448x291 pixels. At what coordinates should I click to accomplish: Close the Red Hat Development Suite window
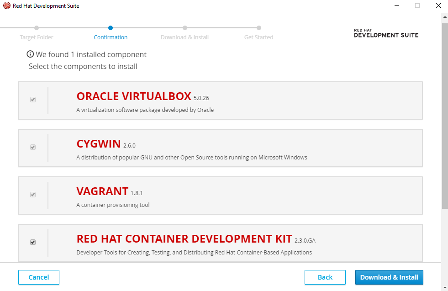click(x=438, y=6)
